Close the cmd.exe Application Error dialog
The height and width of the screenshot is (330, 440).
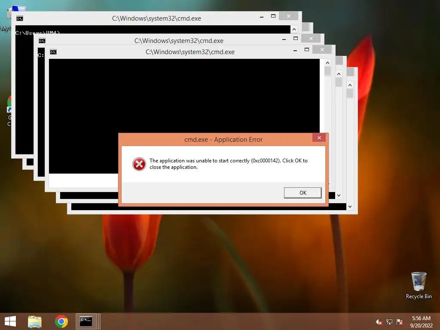(x=319, y=137)
